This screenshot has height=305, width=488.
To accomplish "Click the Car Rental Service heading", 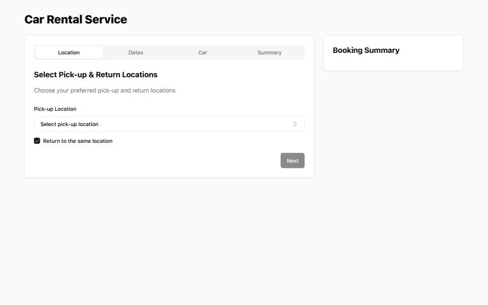I will (76, 19).
